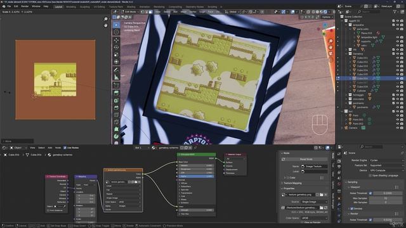Toggle visibility eye of pavimento object
Image resolution: width=406 pixels, height=228 pixels.
[x=398, y=107]
